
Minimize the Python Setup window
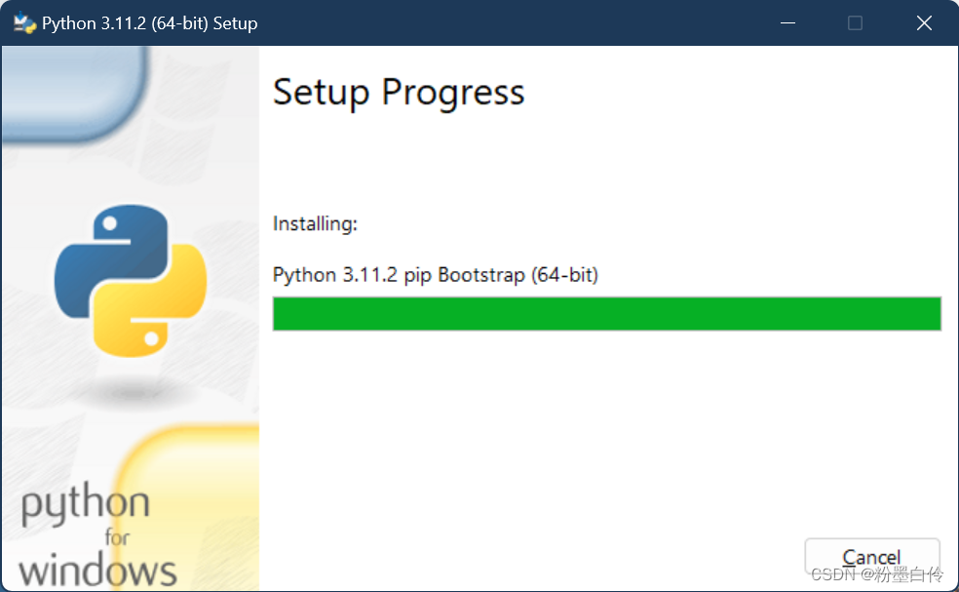click(787, 23)
